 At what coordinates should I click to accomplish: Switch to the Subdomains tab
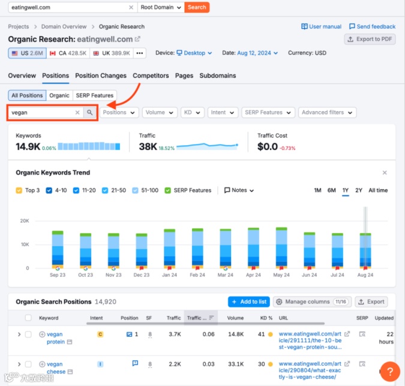[218, 76]
